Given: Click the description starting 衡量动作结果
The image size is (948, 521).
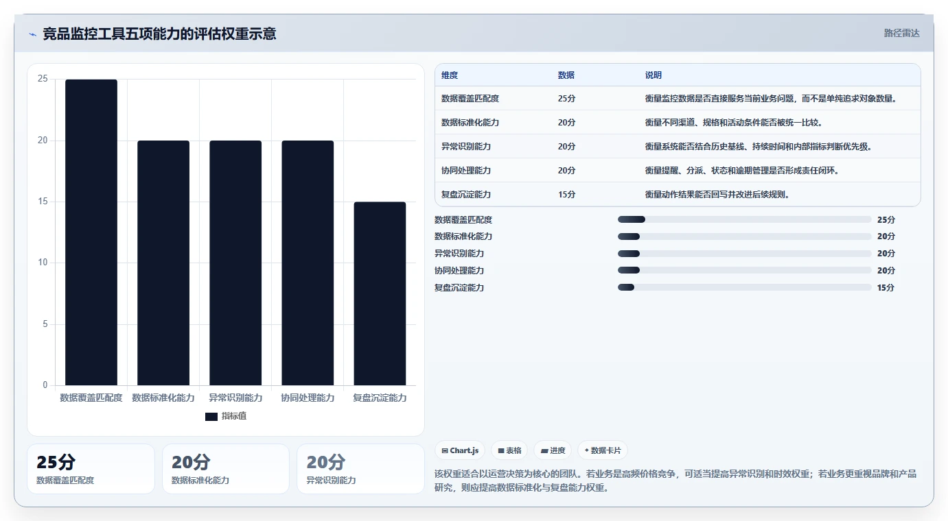Looking at the screenshot, I should 717,195.
